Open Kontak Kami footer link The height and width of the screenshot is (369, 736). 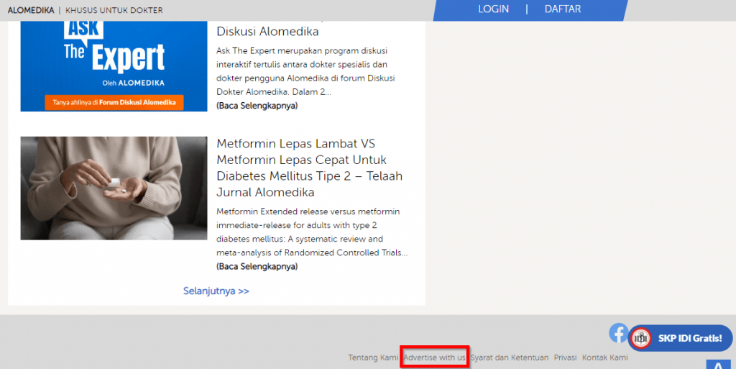[605, 357]
